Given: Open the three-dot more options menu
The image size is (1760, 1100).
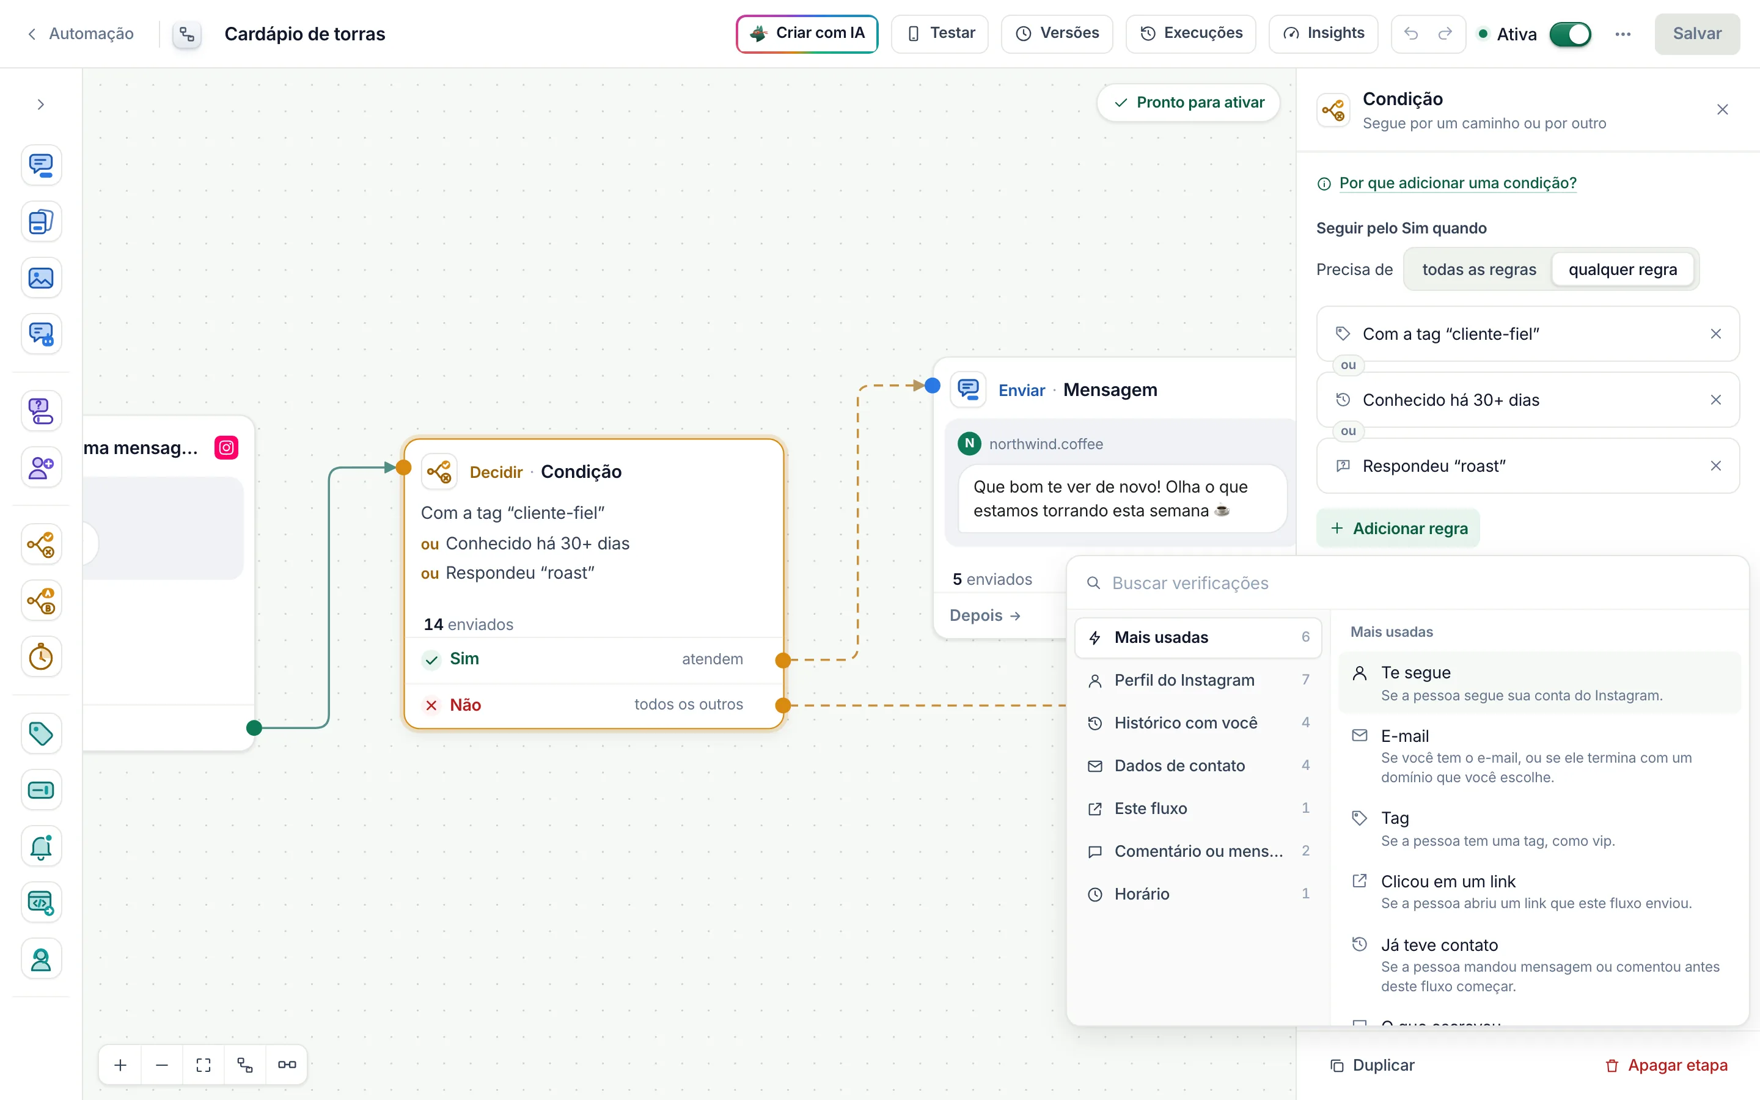Looking at the screenshot, I should pyautogui.click(x=1623, y=34).
